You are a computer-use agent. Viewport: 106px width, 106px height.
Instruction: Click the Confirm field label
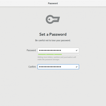point(32,67)
